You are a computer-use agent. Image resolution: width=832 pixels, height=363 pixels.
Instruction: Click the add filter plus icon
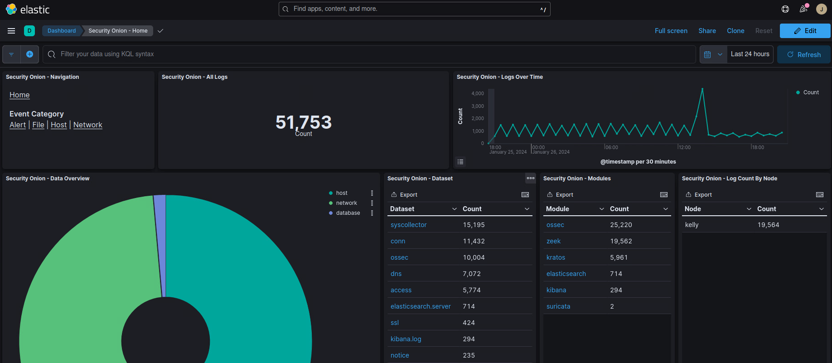[x=29, y=54]
